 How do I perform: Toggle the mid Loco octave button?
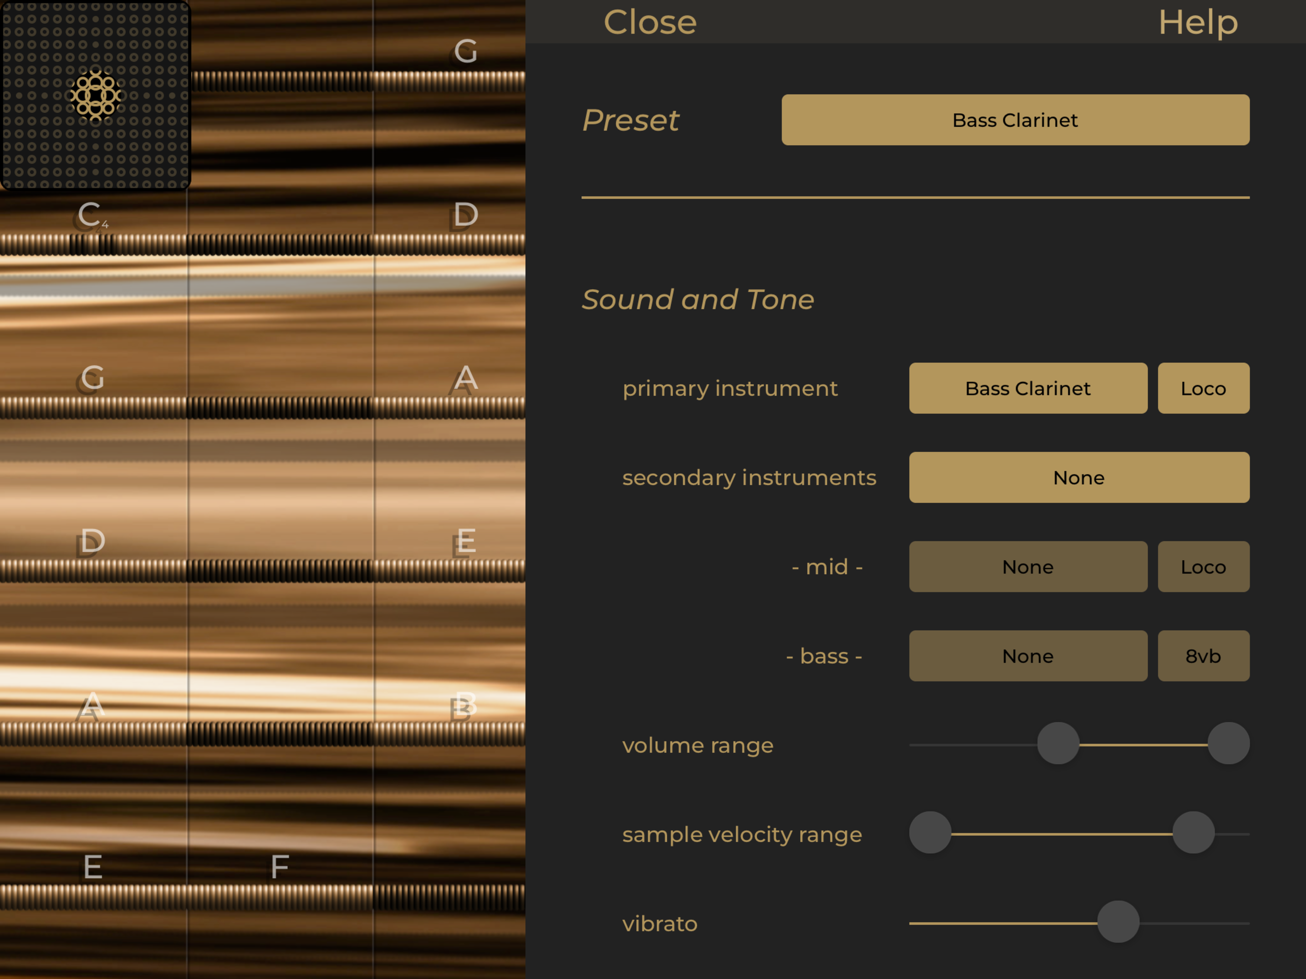[x=1203, y=567]
